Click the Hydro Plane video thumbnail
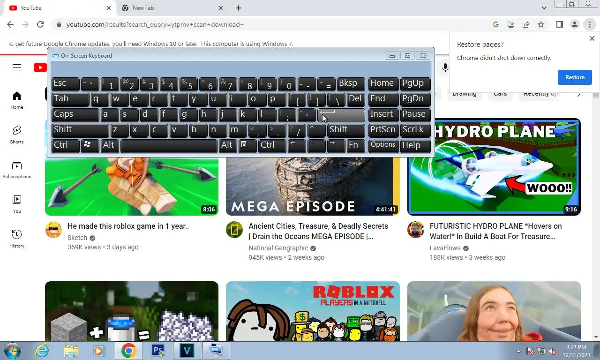600x360 pixels. coord(494,167)
